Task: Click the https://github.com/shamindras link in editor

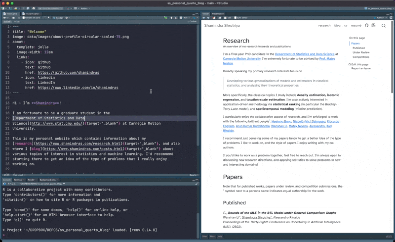Action: pos(69,72)
